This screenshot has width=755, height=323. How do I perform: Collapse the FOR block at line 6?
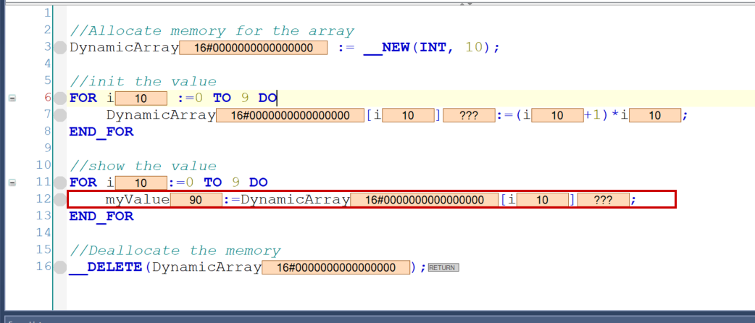[x=12, y=98]
